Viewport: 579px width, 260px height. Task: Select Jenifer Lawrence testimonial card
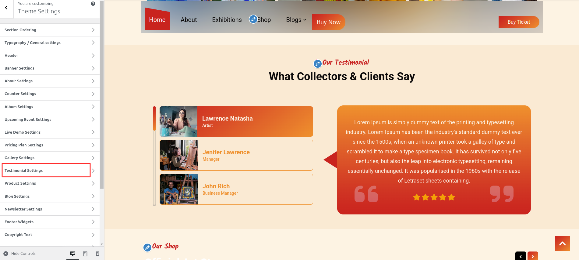pos(236,155)
